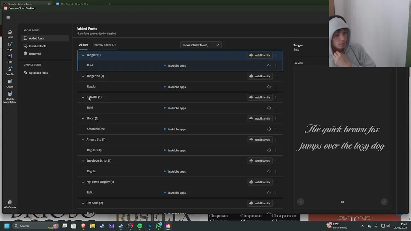Open the hamburger menu icon

click(x=8, y=18)
